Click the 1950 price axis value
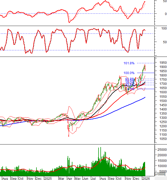 (162, 63)
